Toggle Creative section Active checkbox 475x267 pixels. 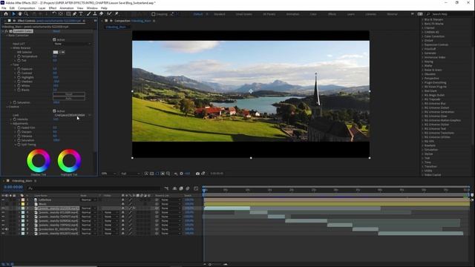(x=54, y=111)
